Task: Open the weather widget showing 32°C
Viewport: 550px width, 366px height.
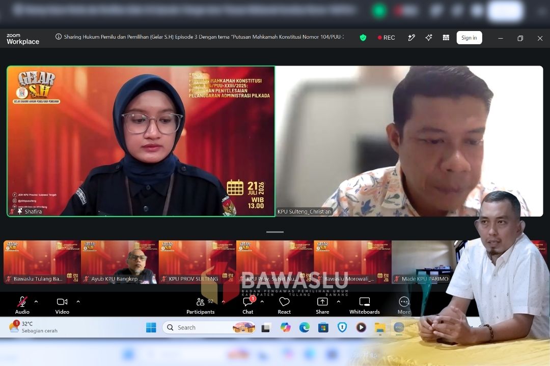Action: (x=33, y=327)
